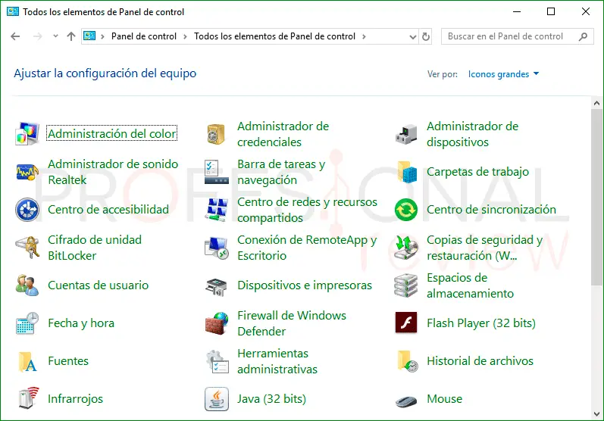Open Centro de sincronización link

click(492, 209)
